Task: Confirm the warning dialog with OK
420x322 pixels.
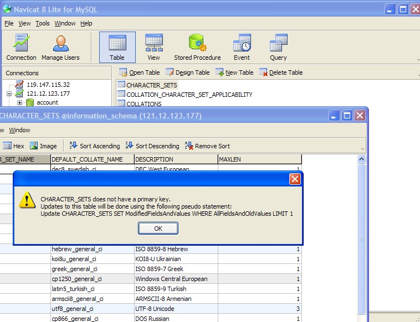Action: click(x=158, y=228)
